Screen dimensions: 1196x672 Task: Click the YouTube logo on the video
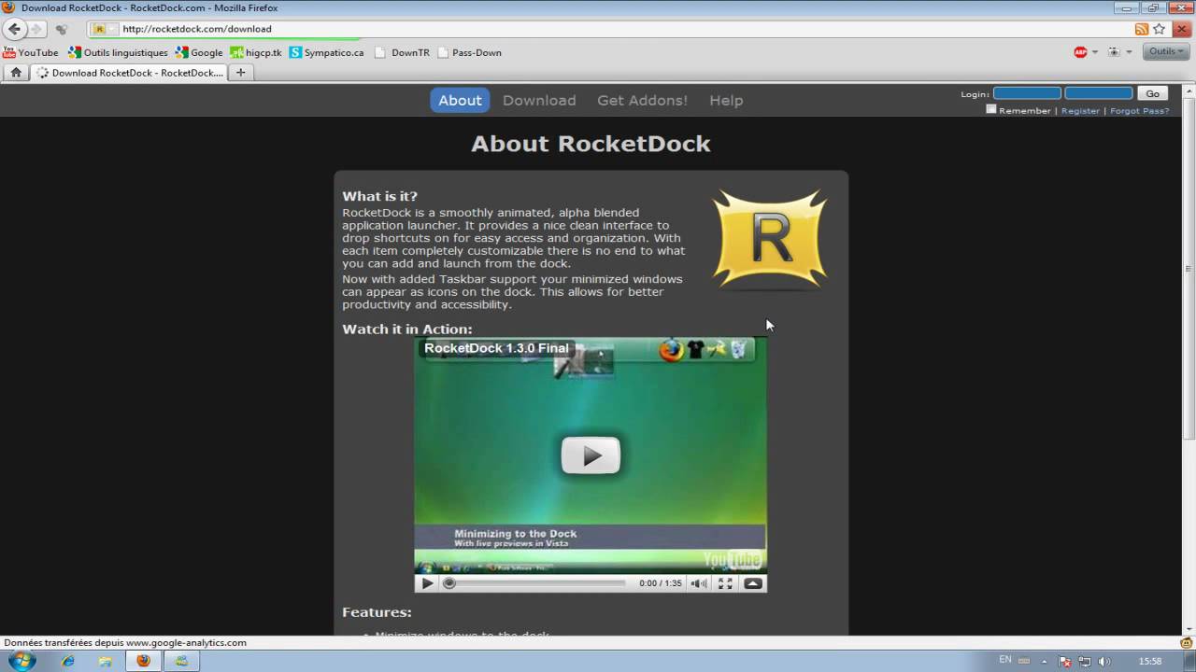point(733,559)
